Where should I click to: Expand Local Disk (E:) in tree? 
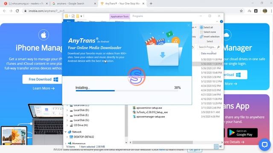coord(67,115)
